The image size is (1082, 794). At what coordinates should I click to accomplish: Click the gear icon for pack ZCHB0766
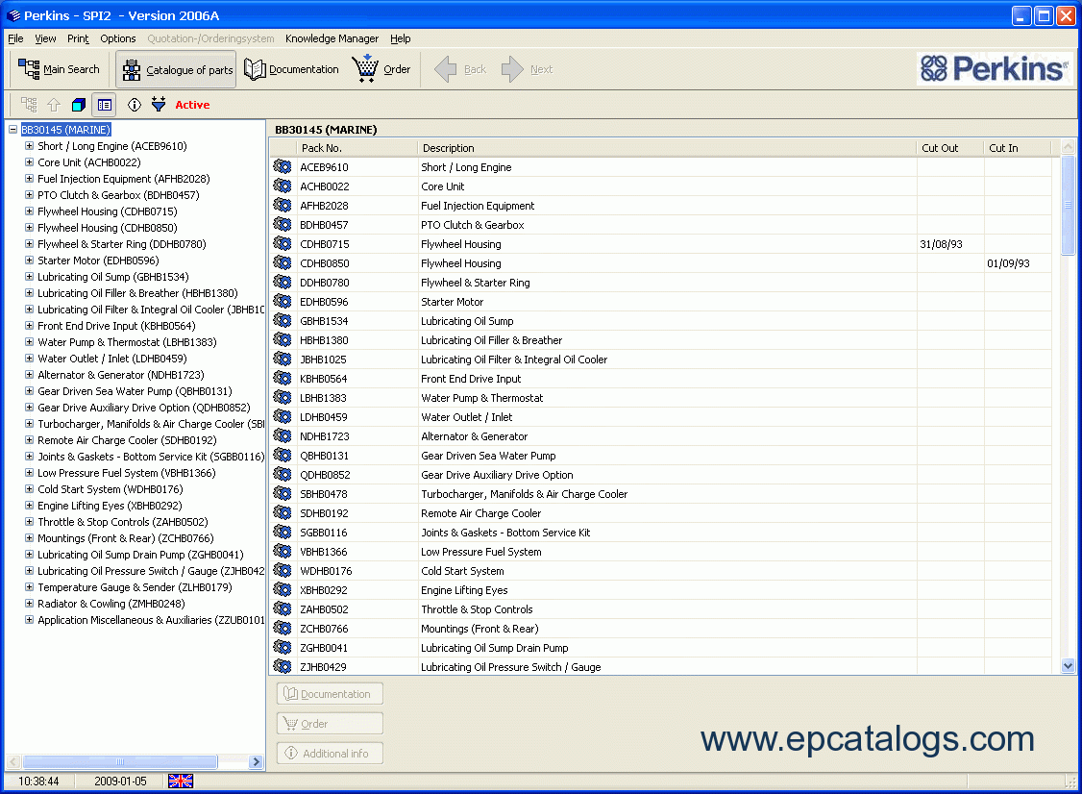click(283, 629)
